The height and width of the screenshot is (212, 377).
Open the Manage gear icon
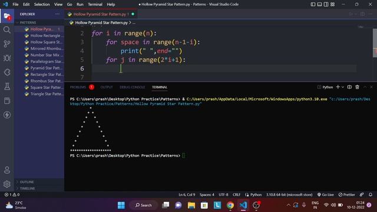point(7,184)
